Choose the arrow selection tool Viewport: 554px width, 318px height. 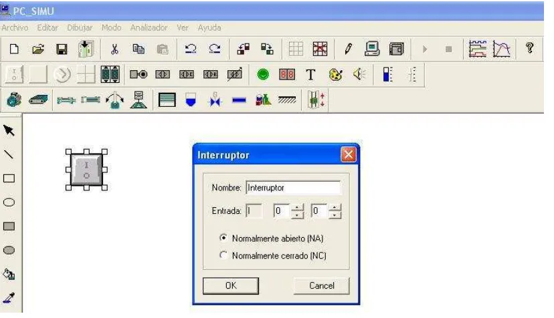(9, 130)
